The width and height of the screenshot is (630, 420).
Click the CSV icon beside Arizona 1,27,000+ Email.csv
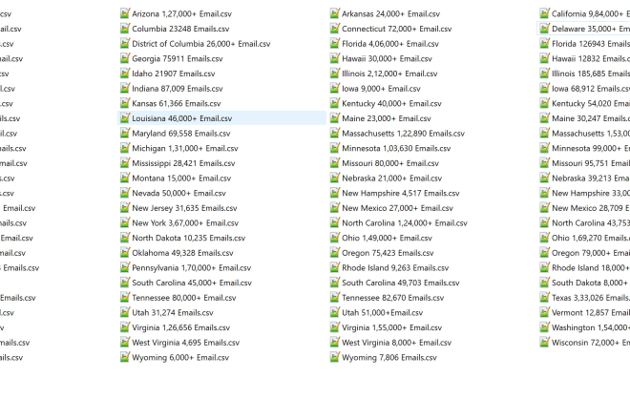[x=125, y=13]
